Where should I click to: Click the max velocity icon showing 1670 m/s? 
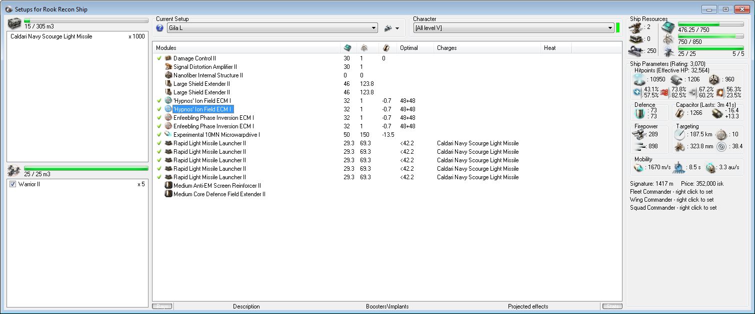point(639,167)
